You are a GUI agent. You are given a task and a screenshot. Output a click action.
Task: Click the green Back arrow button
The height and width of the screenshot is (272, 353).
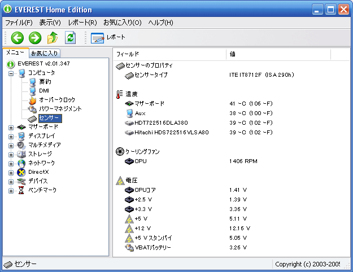[x=18, y=38]
